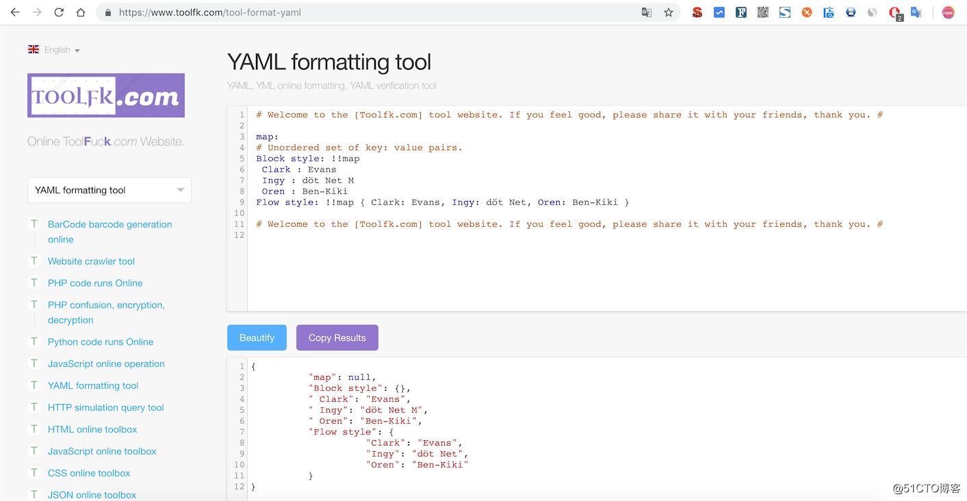The width and height of the screenshot is (967, 501).
Task: Open JavaScript online toolbox link
Action: point(102,451)
